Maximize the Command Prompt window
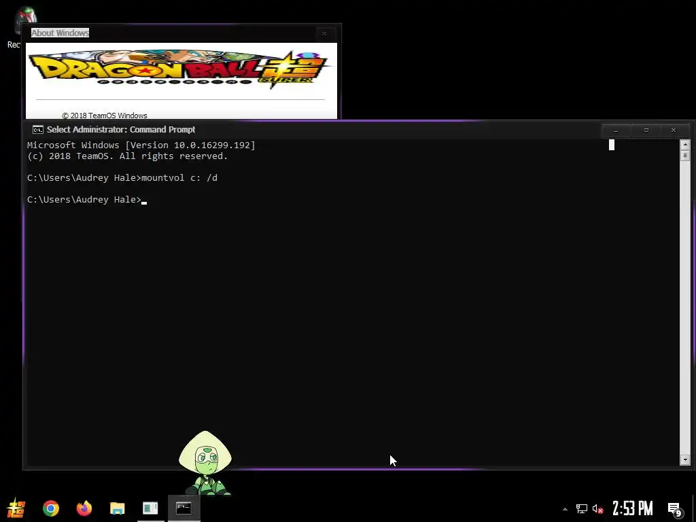The image size is (696, 522). point(646,130)
